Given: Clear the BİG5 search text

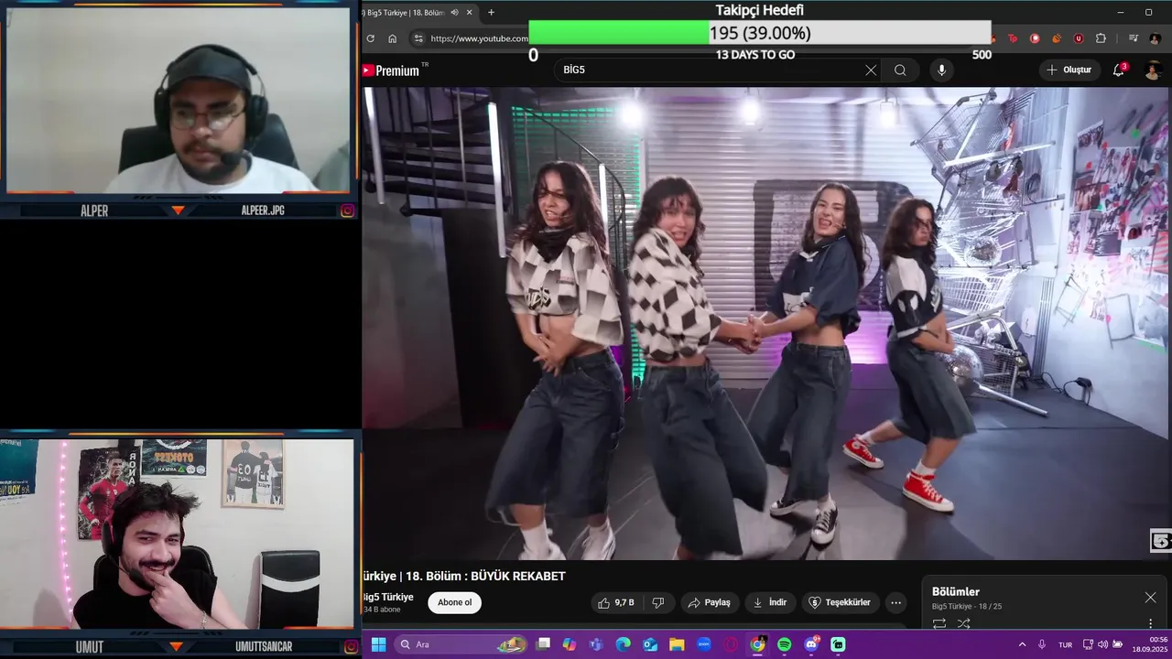Looking at the screenshot, I should click(871, 70).
